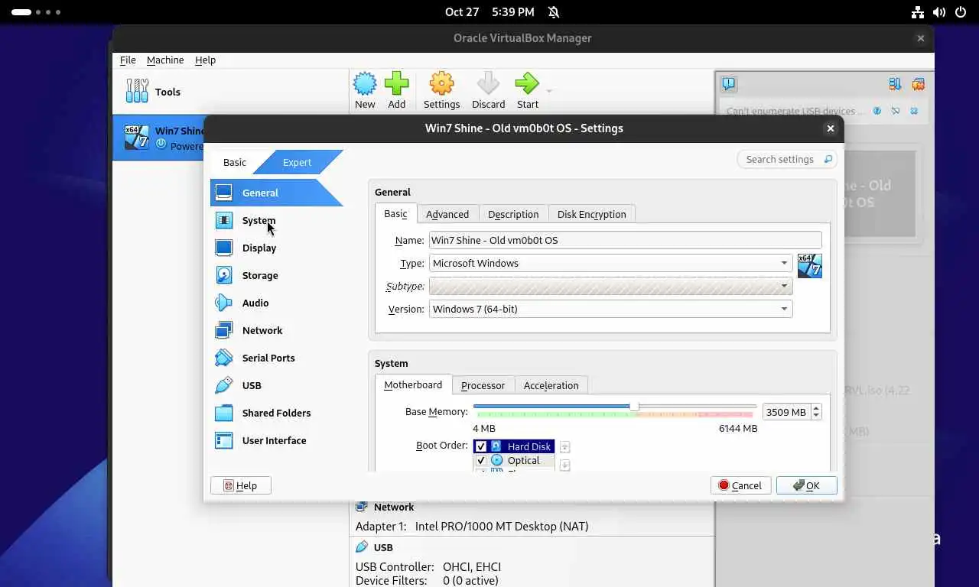Click the Settings gear toolbar icon
Image resolution: width=979 pixels, height=587 pixels.
click(x=441, y=84)
